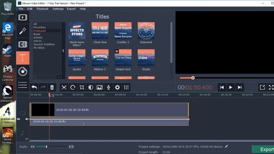Open the Settings menu
The image size is (274, 154).
coord(58,9)
